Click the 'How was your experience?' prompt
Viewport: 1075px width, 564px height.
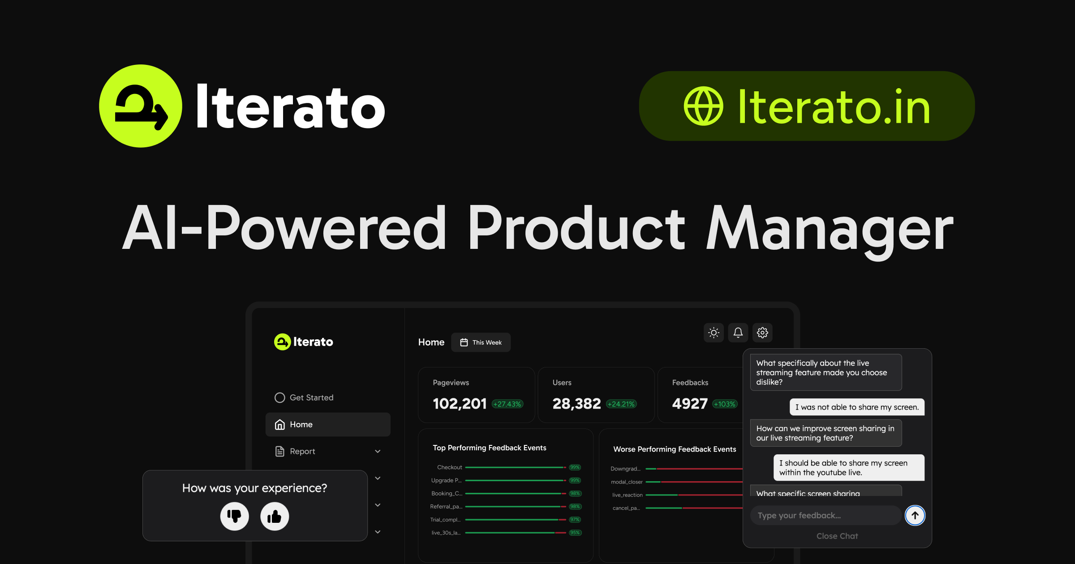(254, 488)
